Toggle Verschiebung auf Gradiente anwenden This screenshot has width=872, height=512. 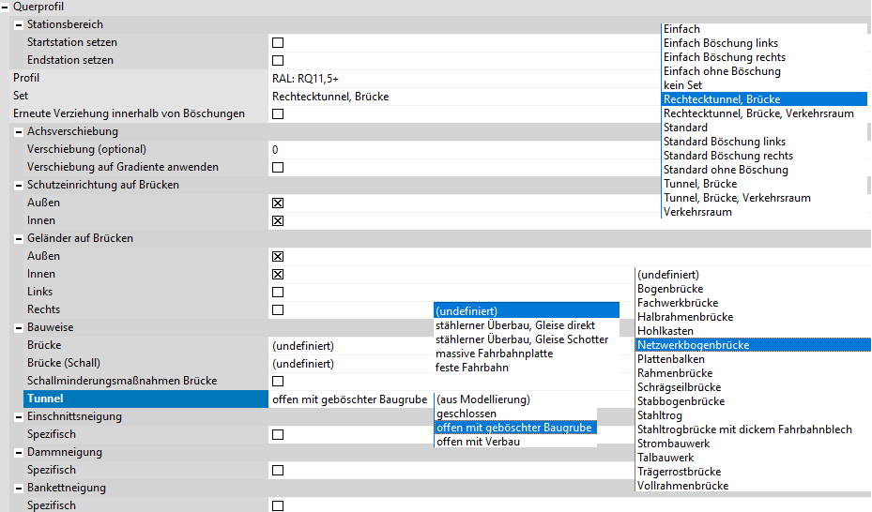278,168
